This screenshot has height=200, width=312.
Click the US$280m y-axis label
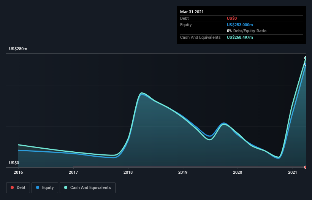point(18,49)
